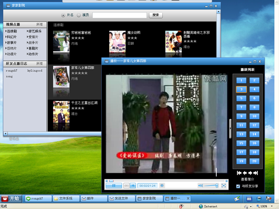Open friend kylingood in viewing log
279x209 pixels.
pos(35,71)
